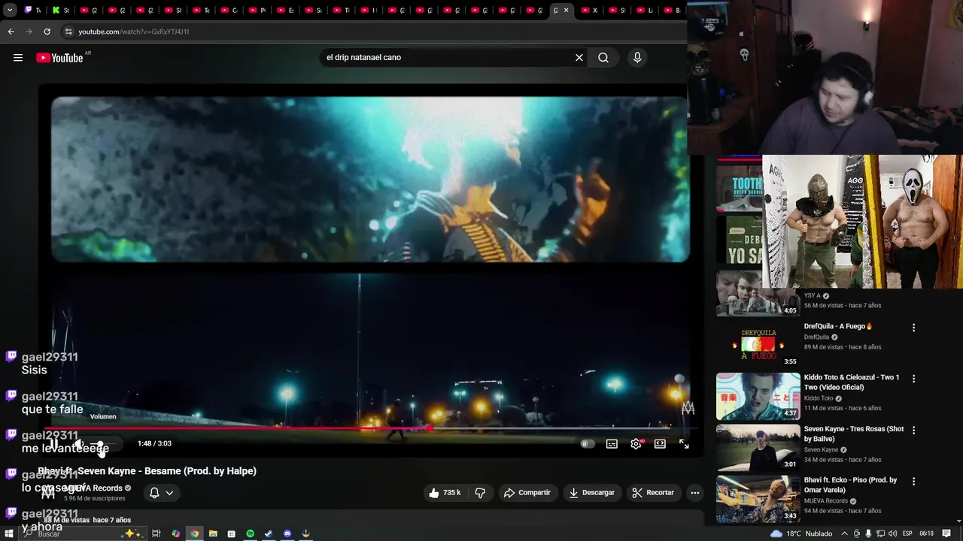963x541 pixels.
Task: Open options for Seven Kayne Tres Rosas
Action: pyautogui.click(x=913, y=430)
